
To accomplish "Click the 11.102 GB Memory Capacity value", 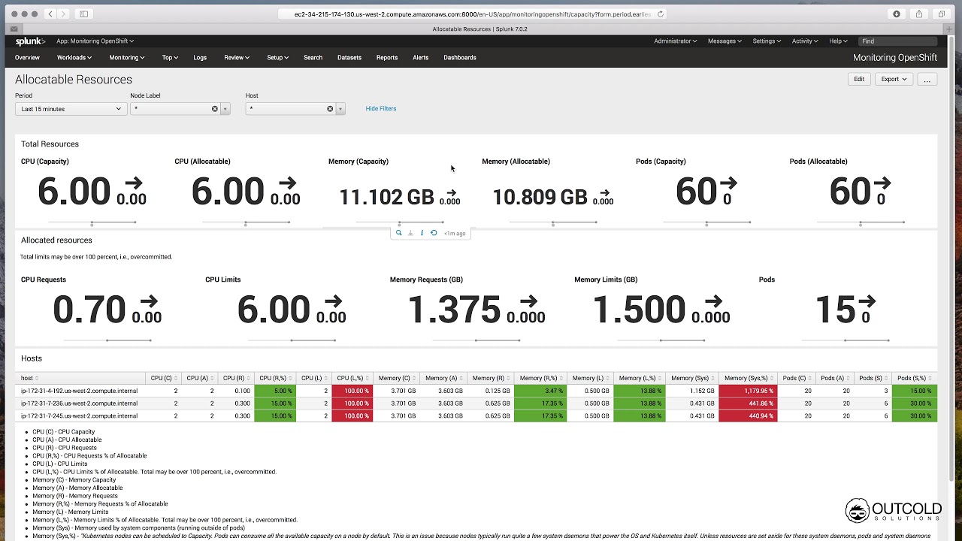I will pyautogui.click(x=386, y=197).
